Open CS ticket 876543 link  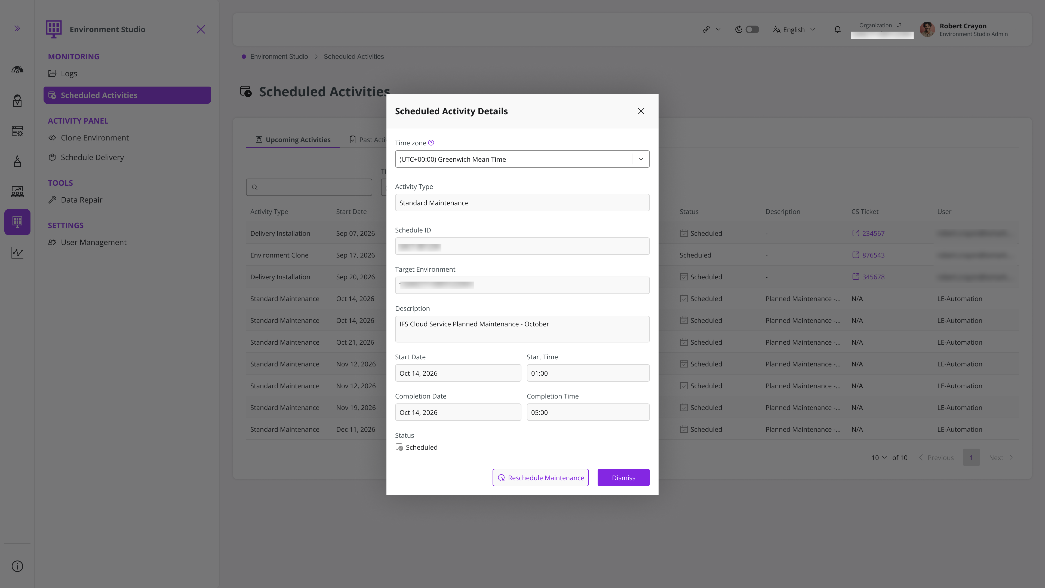[869, 255]
